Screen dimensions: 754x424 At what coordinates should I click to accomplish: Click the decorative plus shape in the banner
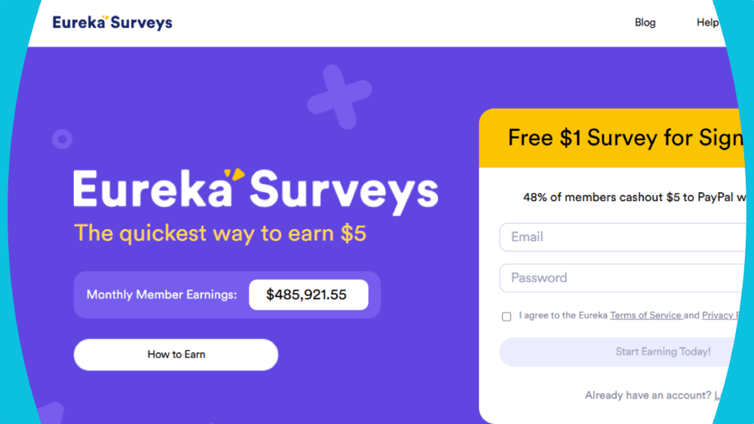point(339,96)
